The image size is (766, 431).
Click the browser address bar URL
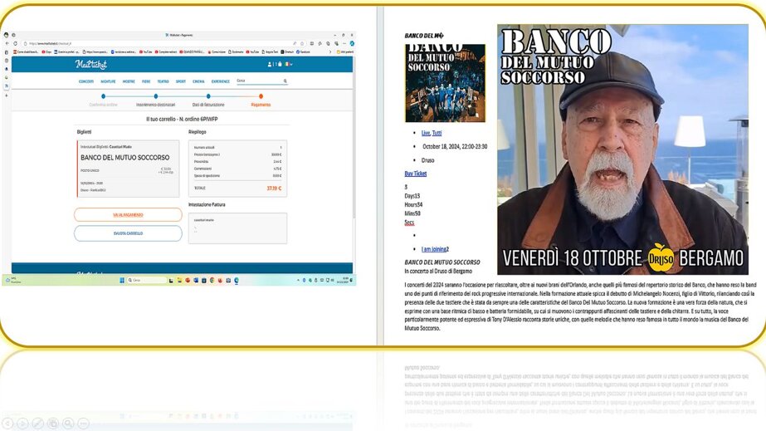click(50, 43)
